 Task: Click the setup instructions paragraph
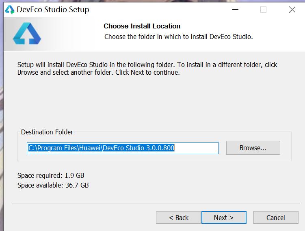tap(147, 69)
